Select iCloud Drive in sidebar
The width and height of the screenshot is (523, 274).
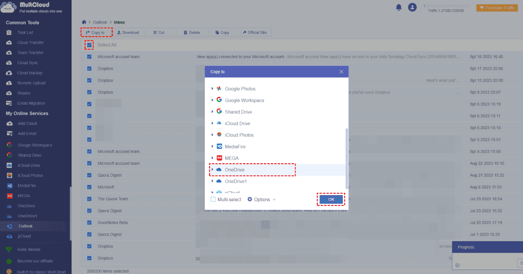click(x=29, y=165)
